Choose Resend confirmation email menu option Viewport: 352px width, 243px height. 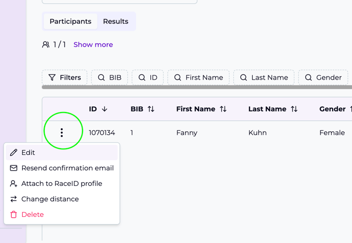click(x=67, y=168)
